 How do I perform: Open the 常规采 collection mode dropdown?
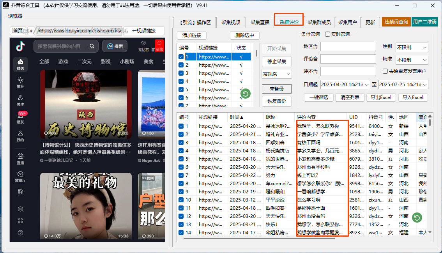tap(276, 74)
